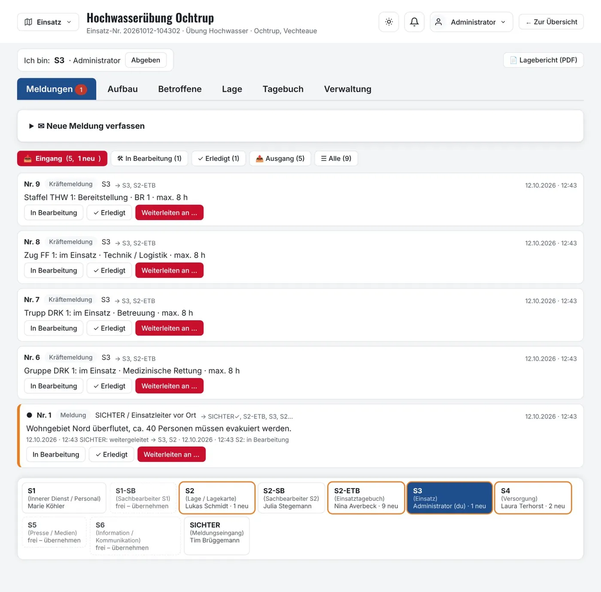Open Weiterleiten an for Nr. 1
Screen dimensions: 601x592
[x=171, y=454]
